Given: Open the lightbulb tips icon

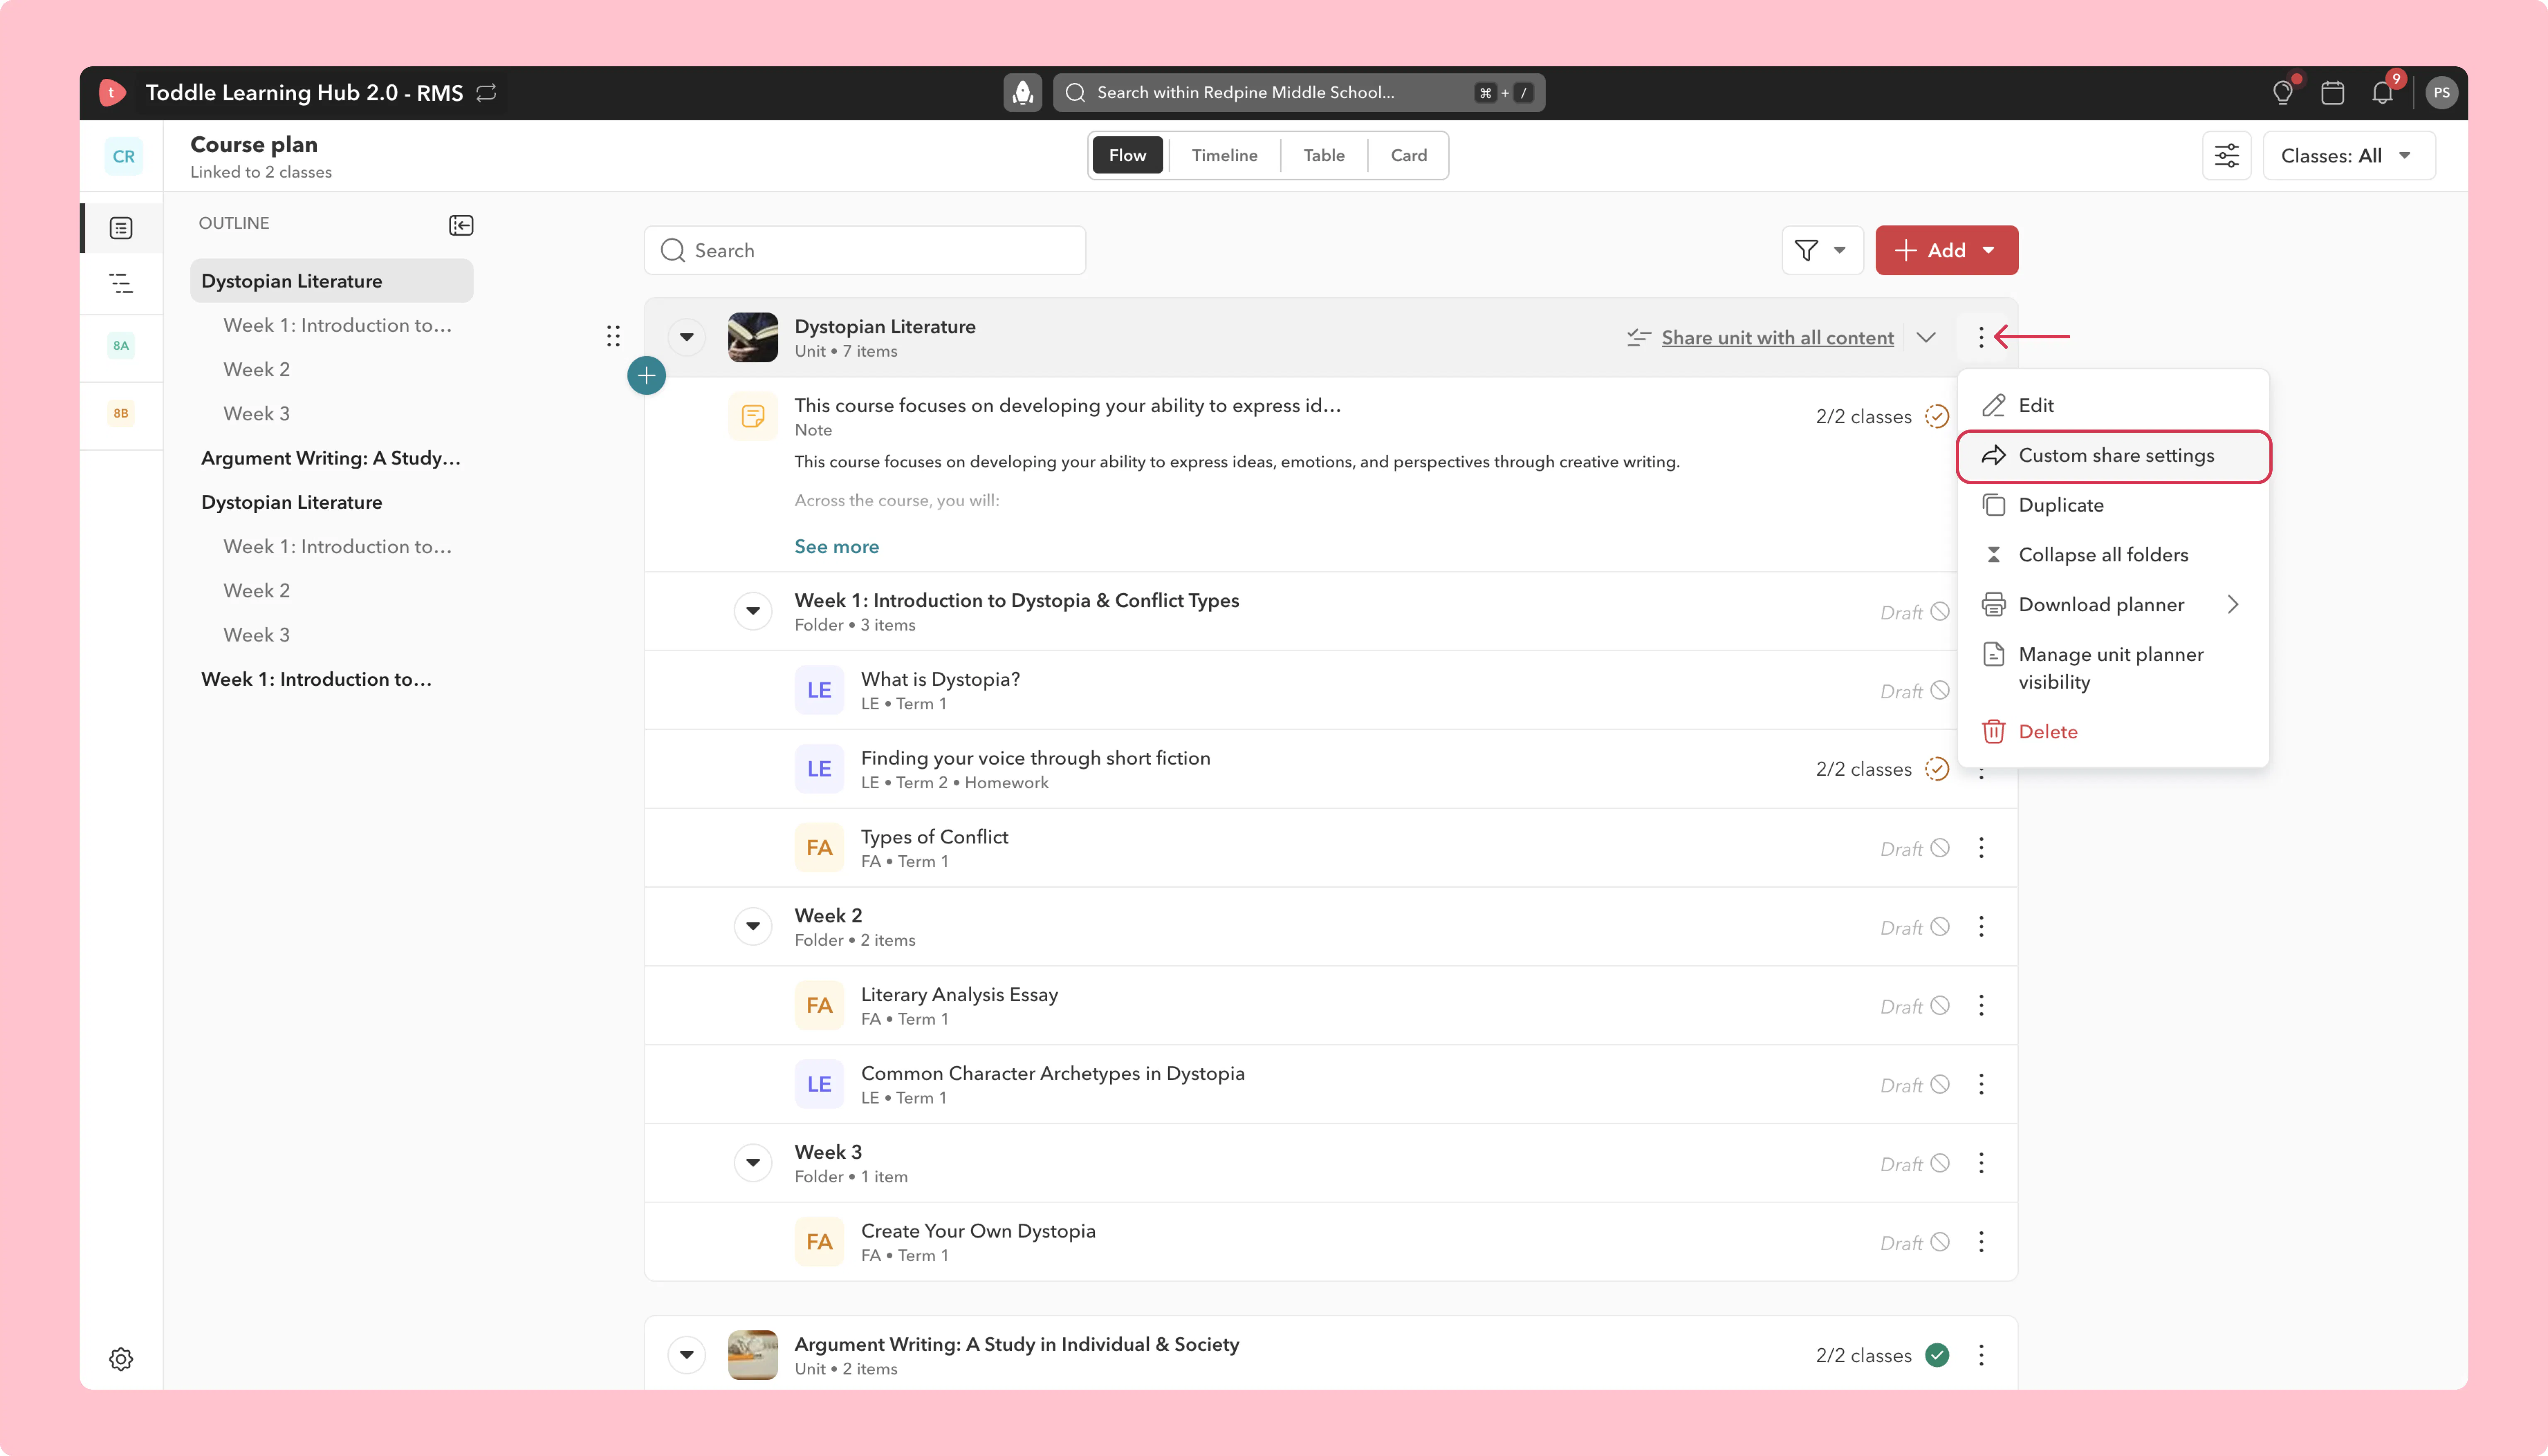Looking at the screenshot, I should pyautogui.click(x=2282, y=93).
